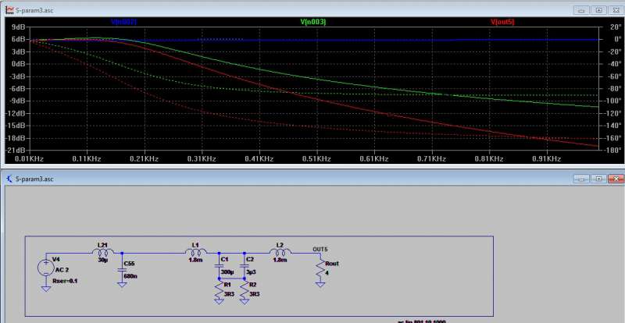
Task: Select the C2 capacitor symbol
Action: point(245,265)
